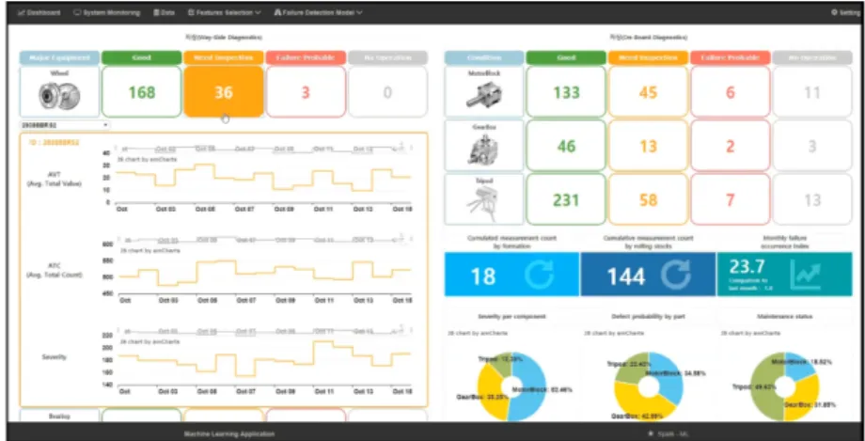The height and width of the screenshot is (441, 865).
Task: Click zoom scrollbar above the Severity chart
Action: coord(263,331)
